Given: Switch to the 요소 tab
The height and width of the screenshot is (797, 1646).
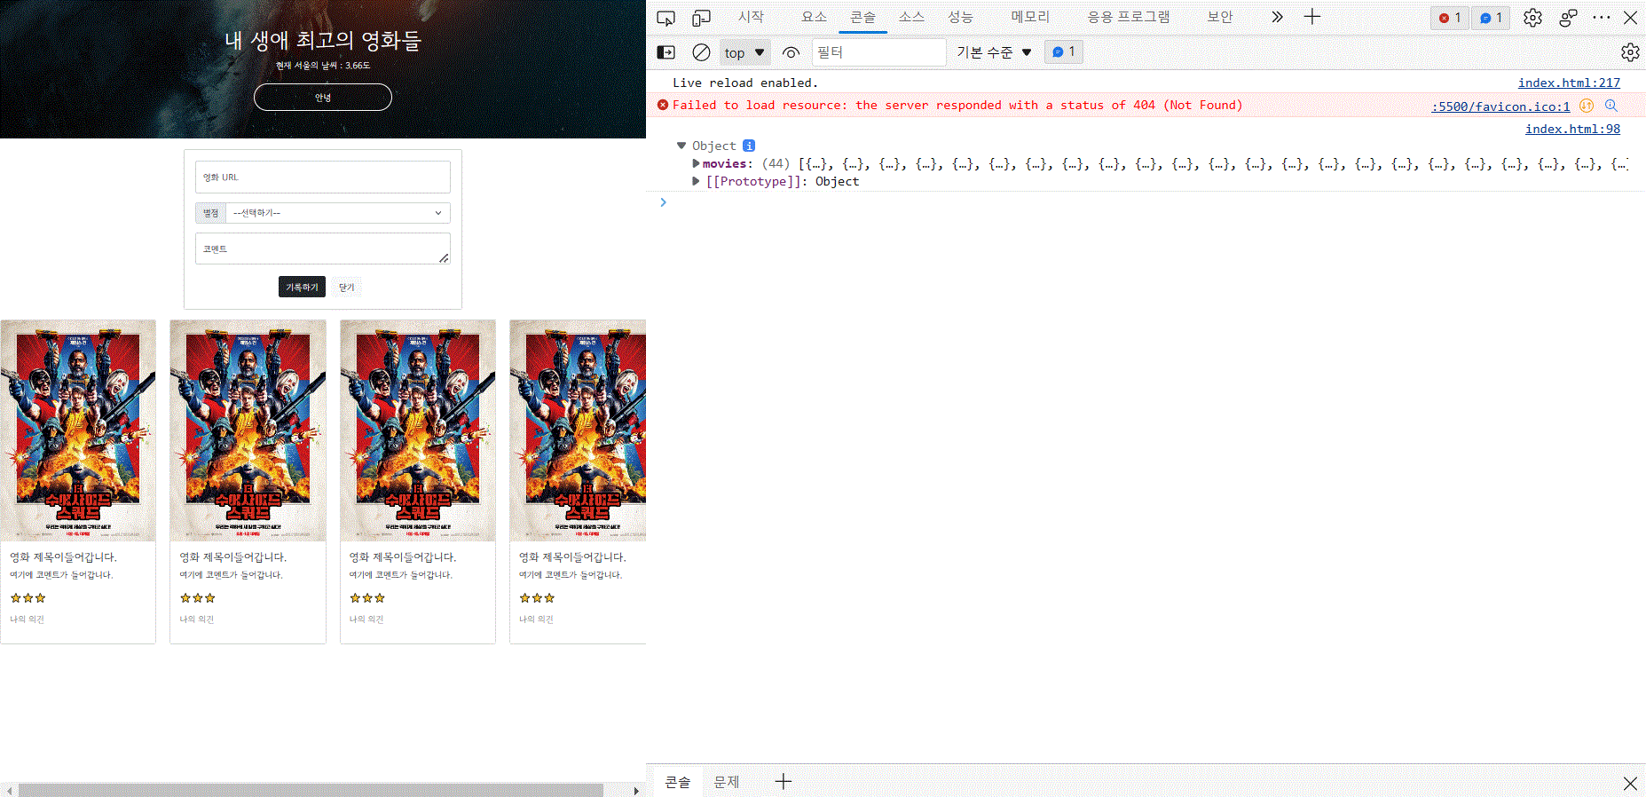Looking at the screenshot, I should coord(814,17).
